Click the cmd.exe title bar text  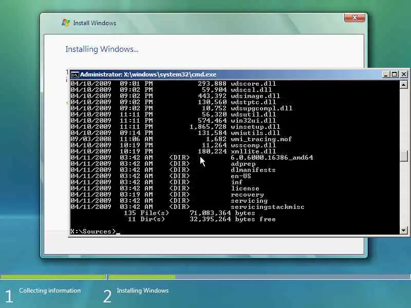(x=148, y=74)
